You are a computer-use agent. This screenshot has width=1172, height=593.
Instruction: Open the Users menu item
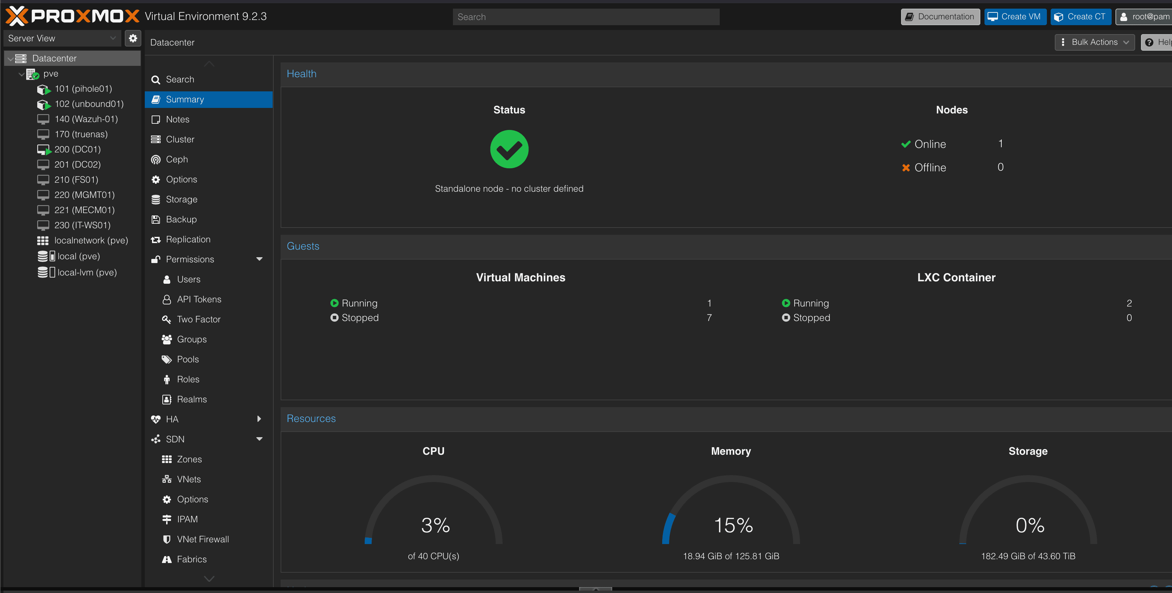(x=209, y=279)
